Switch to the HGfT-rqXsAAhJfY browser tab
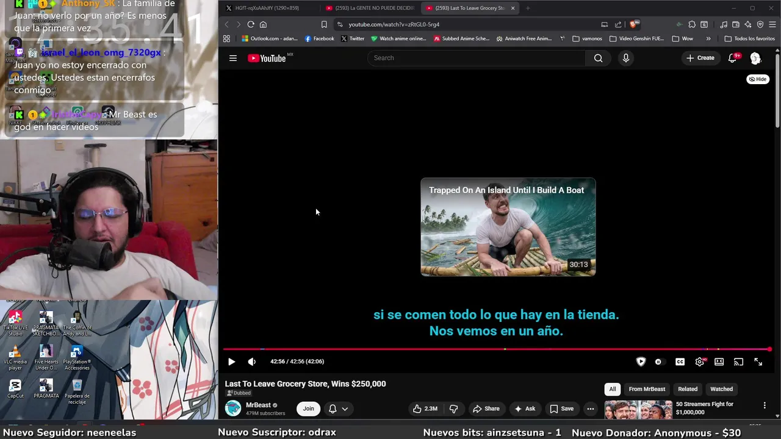 tap(268, 8)
